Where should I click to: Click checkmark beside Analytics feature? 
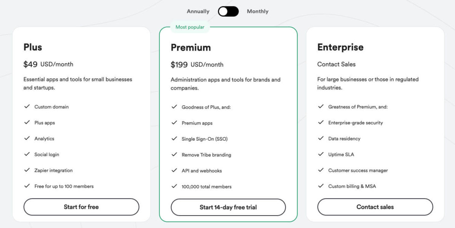[27, 138]
